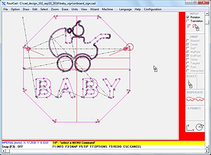Viewport: 211px width, 155px height.
Task: Expand the Configuration menu
Action: [x=152, y=9]
